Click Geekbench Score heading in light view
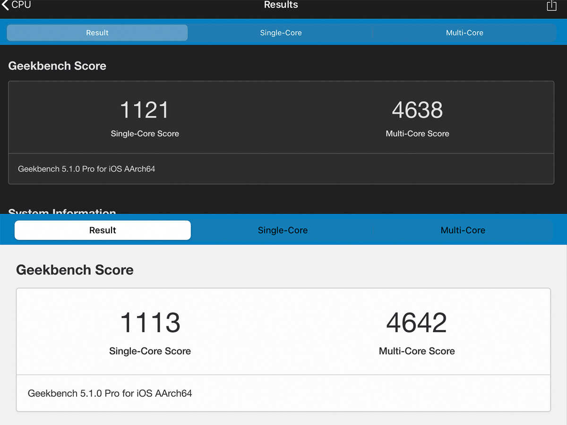This screenshot has height=425, width=567. pyautogui.click(x=75, y=270)
